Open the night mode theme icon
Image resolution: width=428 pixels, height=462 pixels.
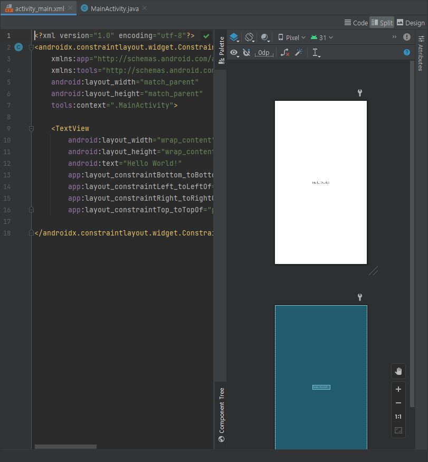click(265, 37)
